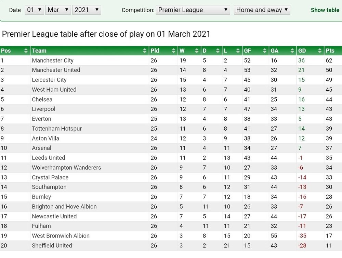The height and width of the screenshot is (258, 342).
Task: Click the Sheffield United row
Action: tap(171, 246)
